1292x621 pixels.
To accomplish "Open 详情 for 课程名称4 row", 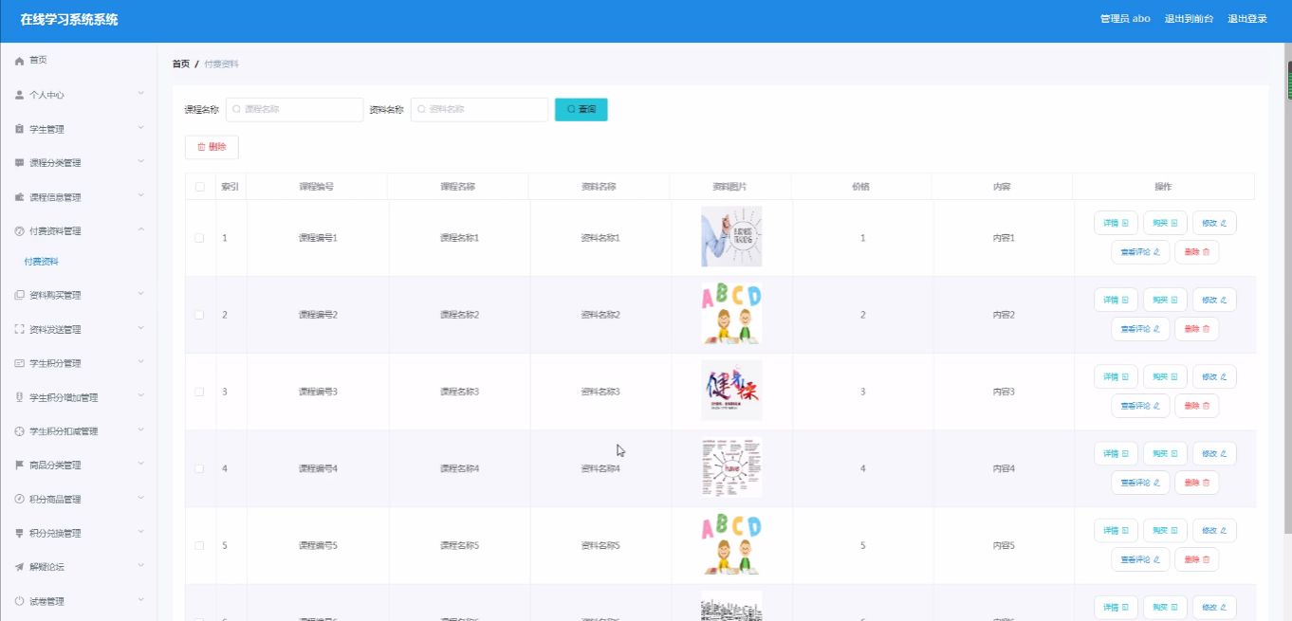I will (1116, 453).
